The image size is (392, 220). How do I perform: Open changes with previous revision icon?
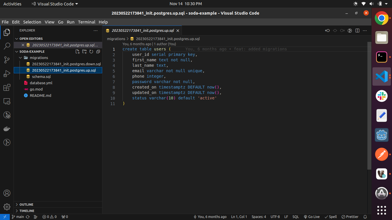click(327, 31)
